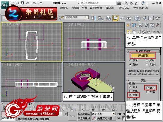Expand the 选定对象 dropdown
This screenshot has height=122, width=163.
click(x=103, y=114)
